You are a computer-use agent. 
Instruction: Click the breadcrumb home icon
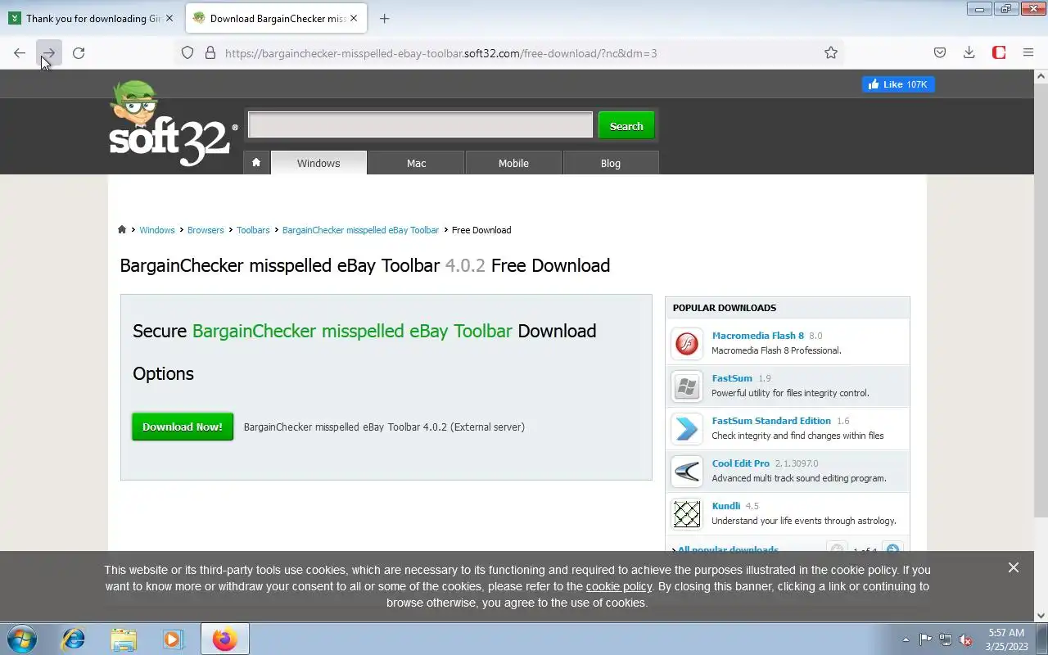click(122, 230)
